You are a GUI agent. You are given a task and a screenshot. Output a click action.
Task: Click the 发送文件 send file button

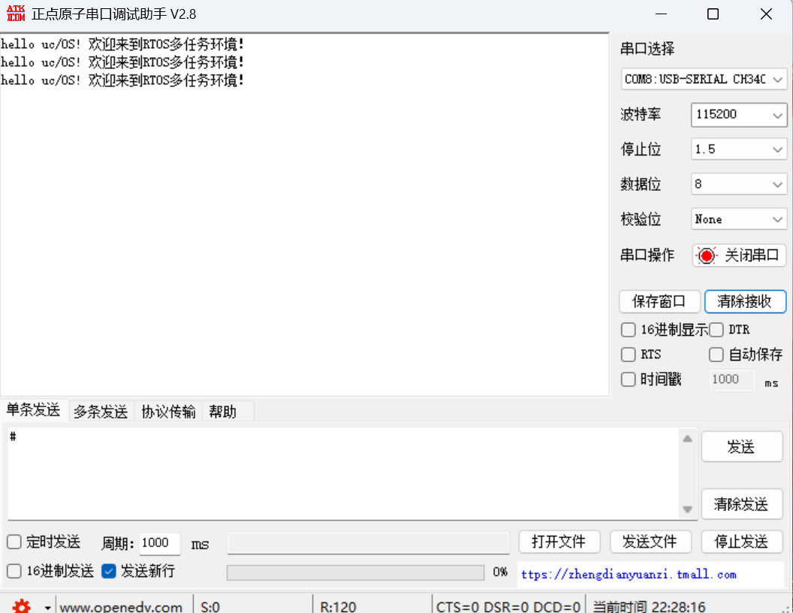(650, 542)
